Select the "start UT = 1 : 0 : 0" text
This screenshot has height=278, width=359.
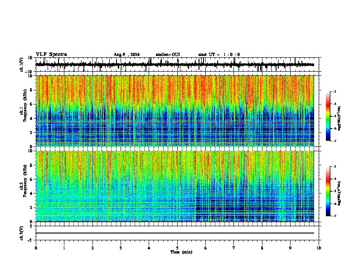click(x=219, y=55)
